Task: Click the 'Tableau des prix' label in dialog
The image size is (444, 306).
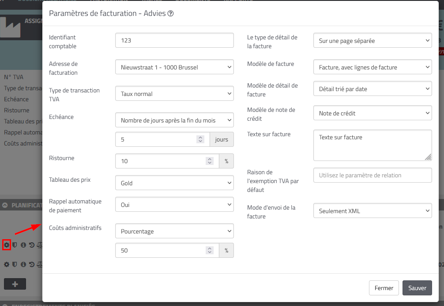Action: point(70,180)
